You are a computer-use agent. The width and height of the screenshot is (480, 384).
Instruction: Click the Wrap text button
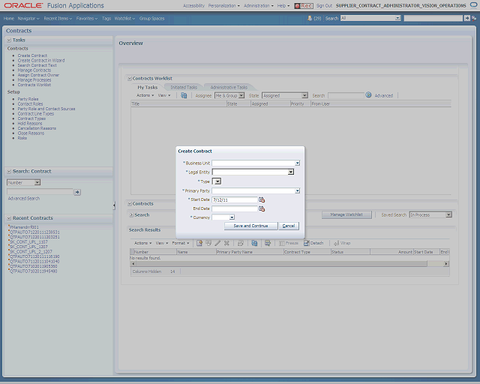pos(342,243)
